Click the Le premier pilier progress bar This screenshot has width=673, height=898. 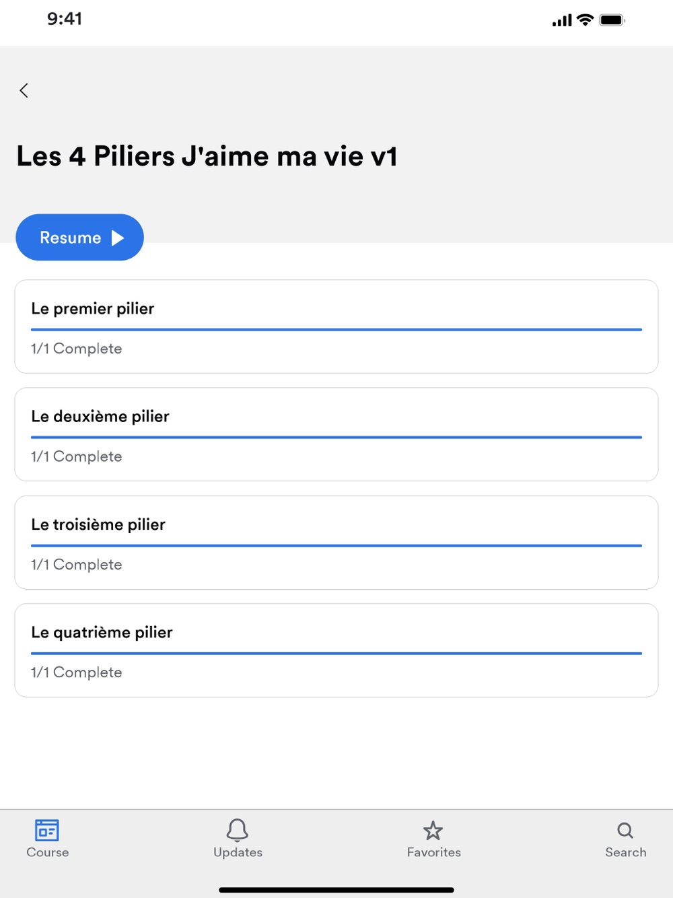pos(336,329)
